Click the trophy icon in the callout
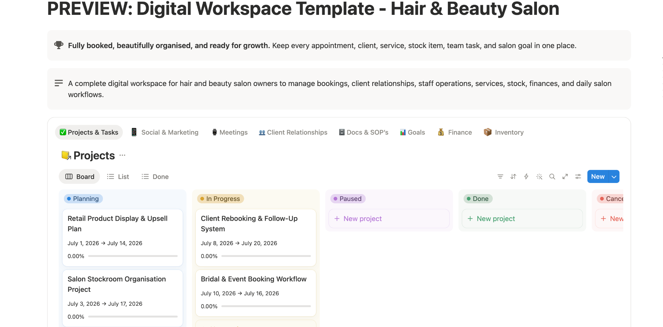 point(59,45)
